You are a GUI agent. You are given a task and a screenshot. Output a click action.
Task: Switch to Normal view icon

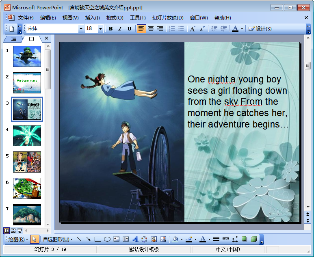tap(6, 231)
